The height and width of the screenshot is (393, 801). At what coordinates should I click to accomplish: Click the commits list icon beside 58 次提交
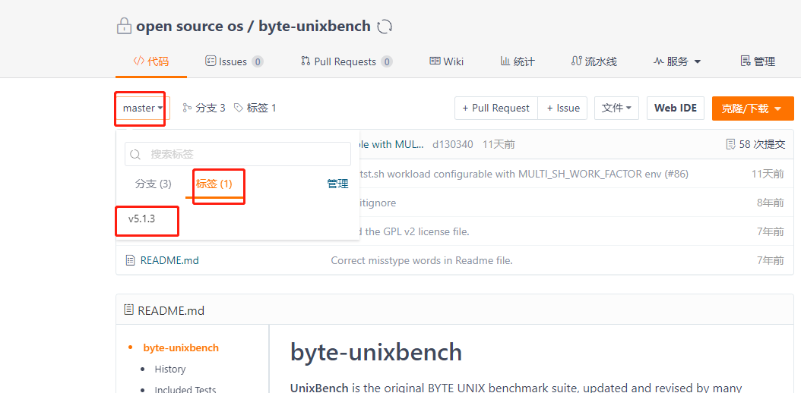coord(731,144)
